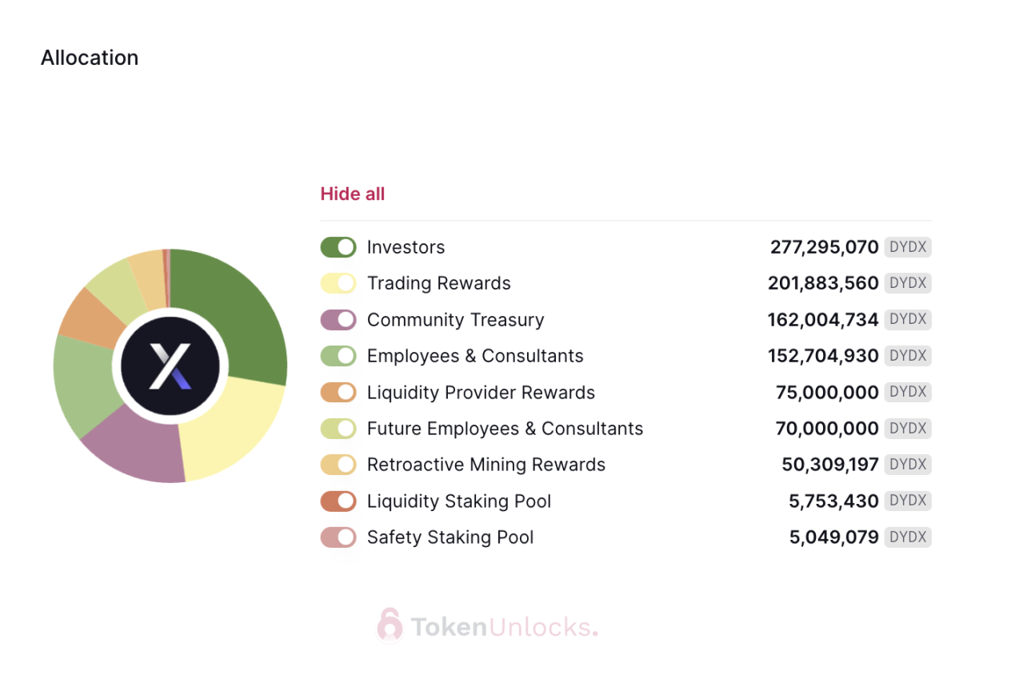
Task: Disable the Trading Rewards toggle
Action: [338, 283]
